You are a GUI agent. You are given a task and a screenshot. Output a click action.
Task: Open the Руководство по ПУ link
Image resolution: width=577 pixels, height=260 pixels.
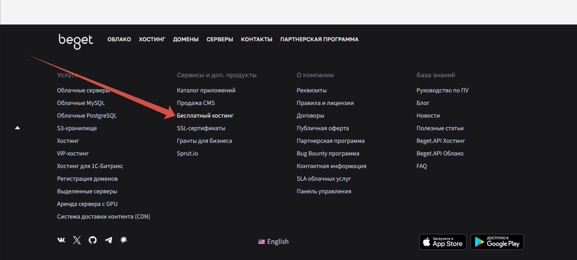click(442, 90)
